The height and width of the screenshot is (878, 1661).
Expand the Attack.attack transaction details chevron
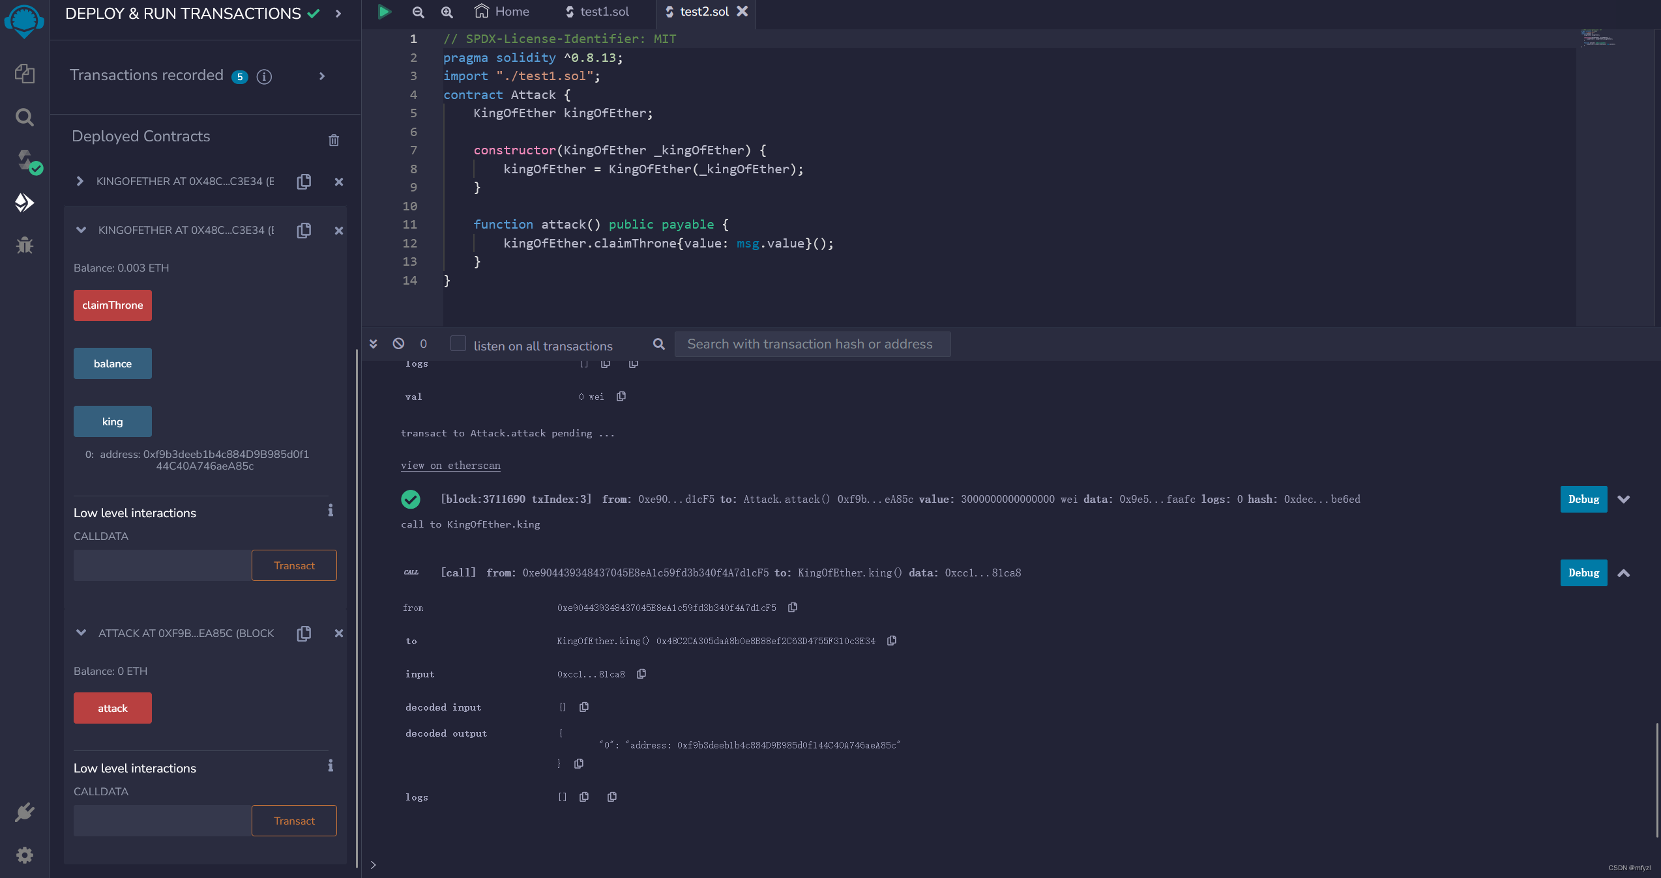tap(1623, 500)
